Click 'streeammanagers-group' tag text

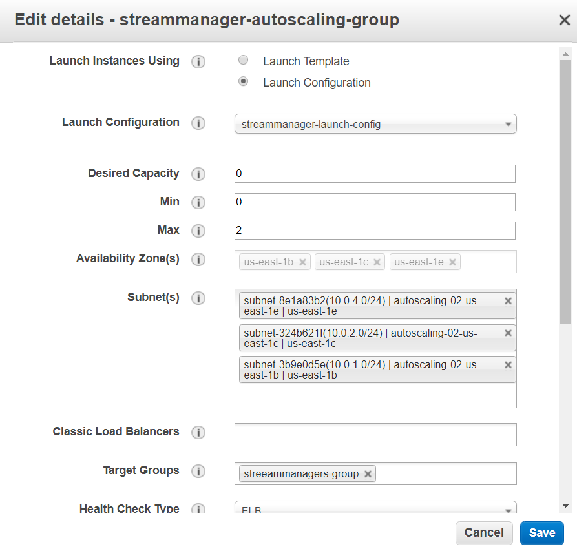click(x=301, y=474)
